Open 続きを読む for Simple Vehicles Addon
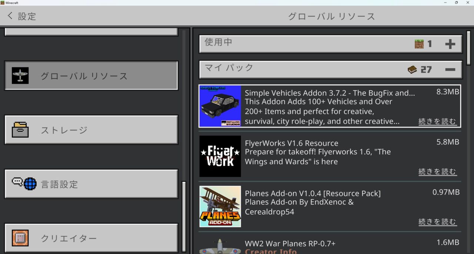 pyautogui.click(x=438, y=121)
